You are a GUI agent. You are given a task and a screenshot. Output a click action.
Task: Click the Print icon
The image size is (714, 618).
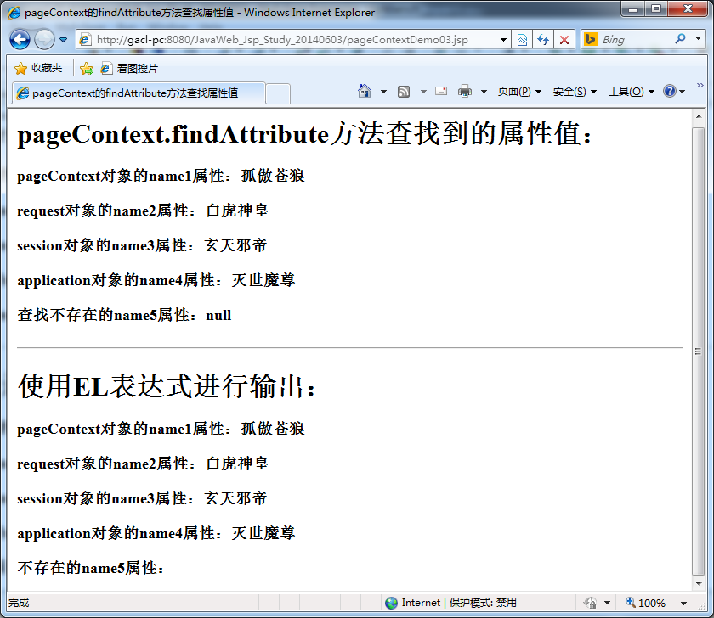click(464, 92)
